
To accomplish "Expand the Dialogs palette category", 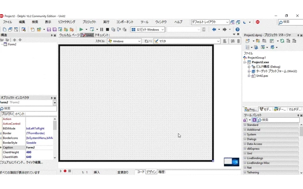I will 245,139.
